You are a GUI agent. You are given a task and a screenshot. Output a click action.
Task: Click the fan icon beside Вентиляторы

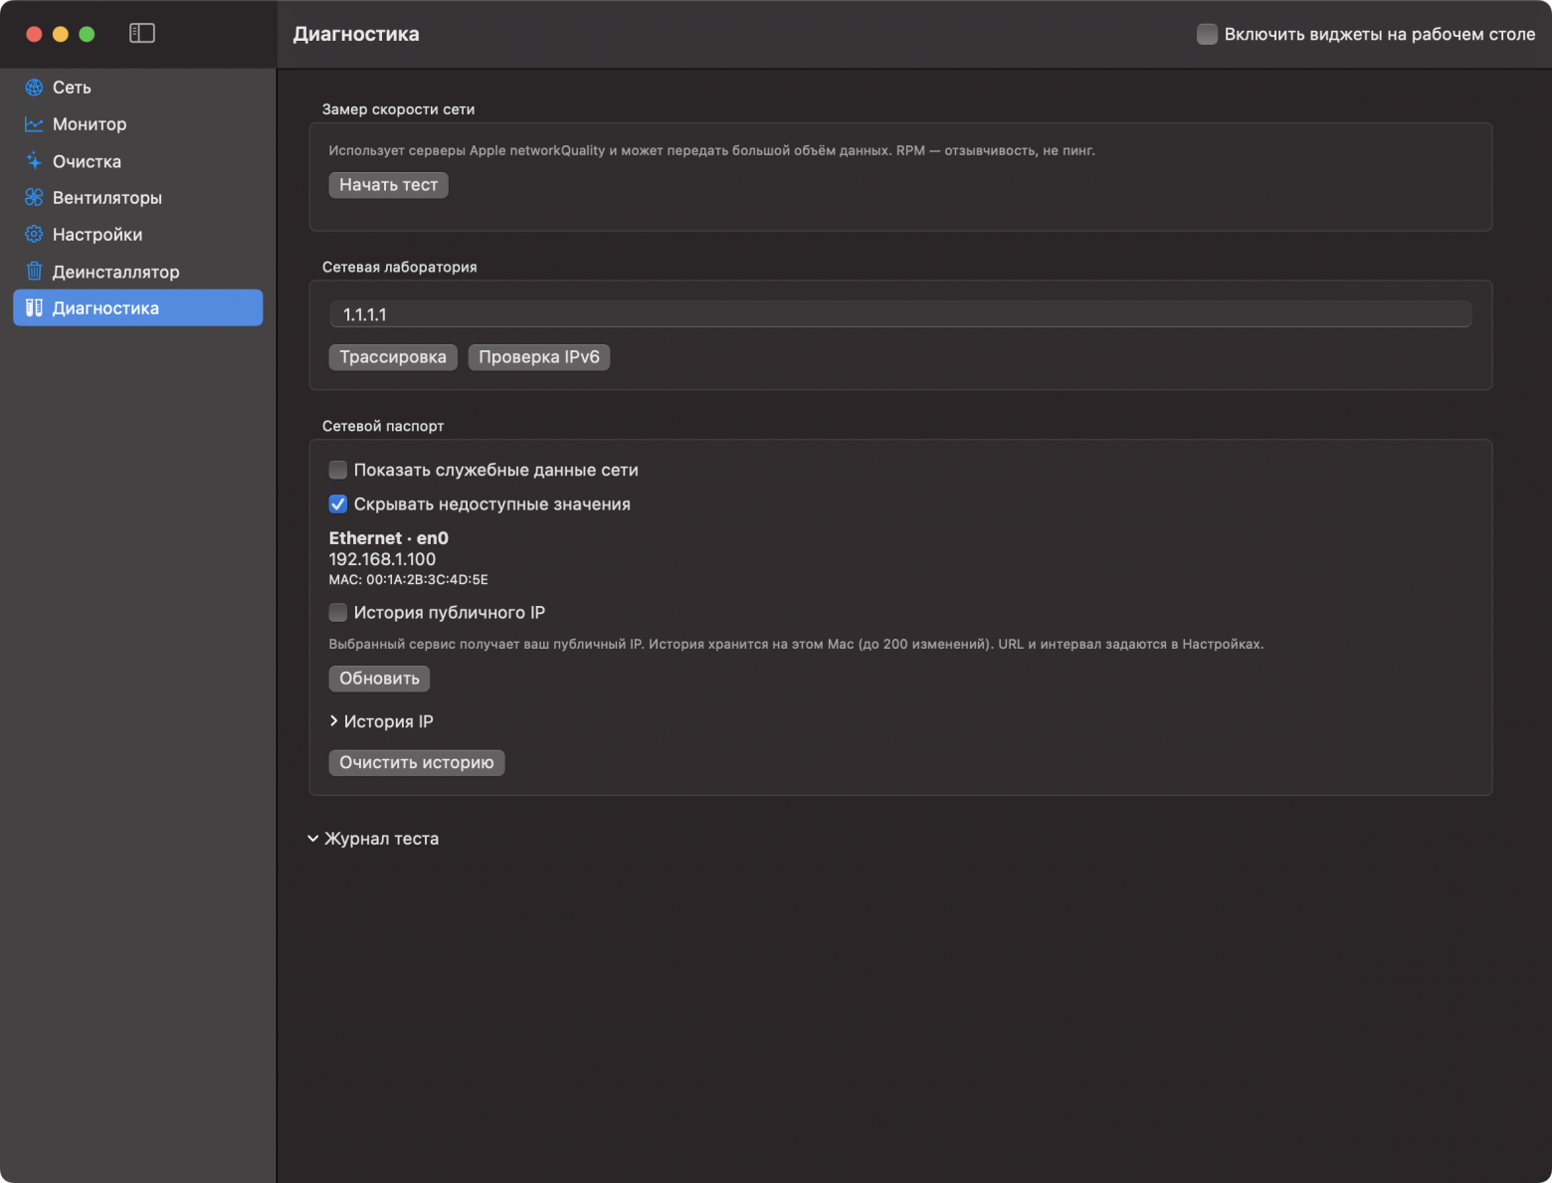(x=34, y=198)
